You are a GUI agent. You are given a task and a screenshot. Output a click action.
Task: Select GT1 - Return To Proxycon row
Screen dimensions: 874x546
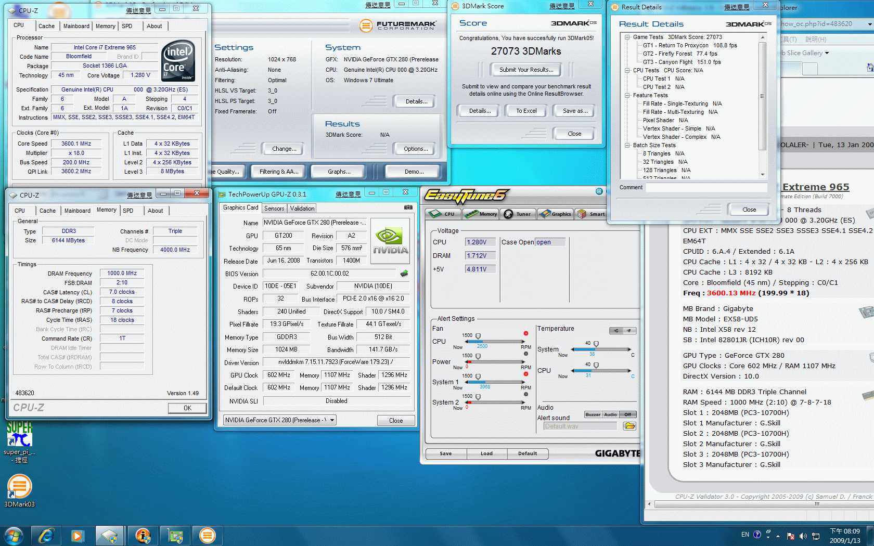click(x=690, y=45)
